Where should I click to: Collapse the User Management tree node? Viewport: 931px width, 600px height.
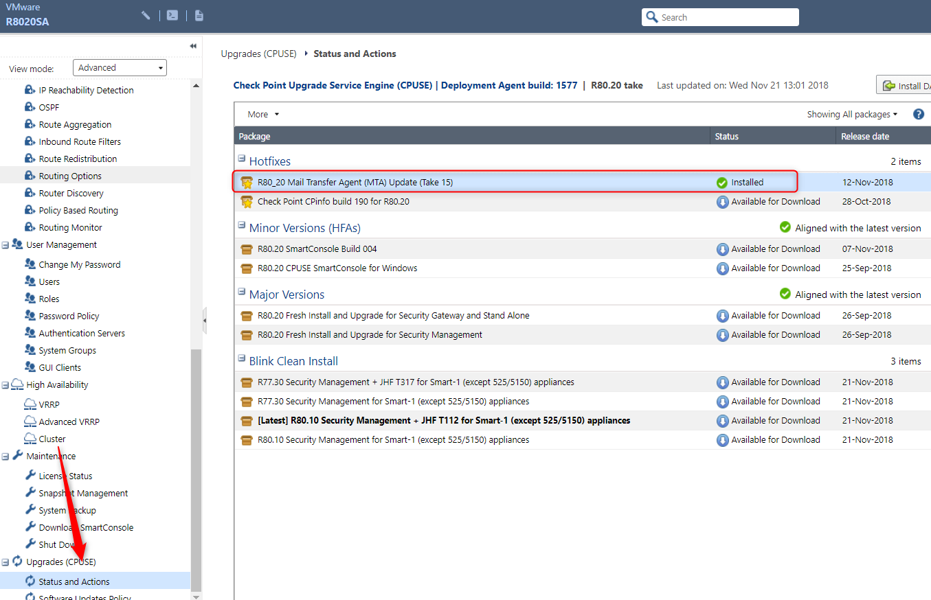pos(5,245)
